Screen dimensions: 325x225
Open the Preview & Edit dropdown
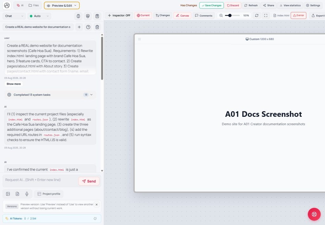tap(62, 6)
